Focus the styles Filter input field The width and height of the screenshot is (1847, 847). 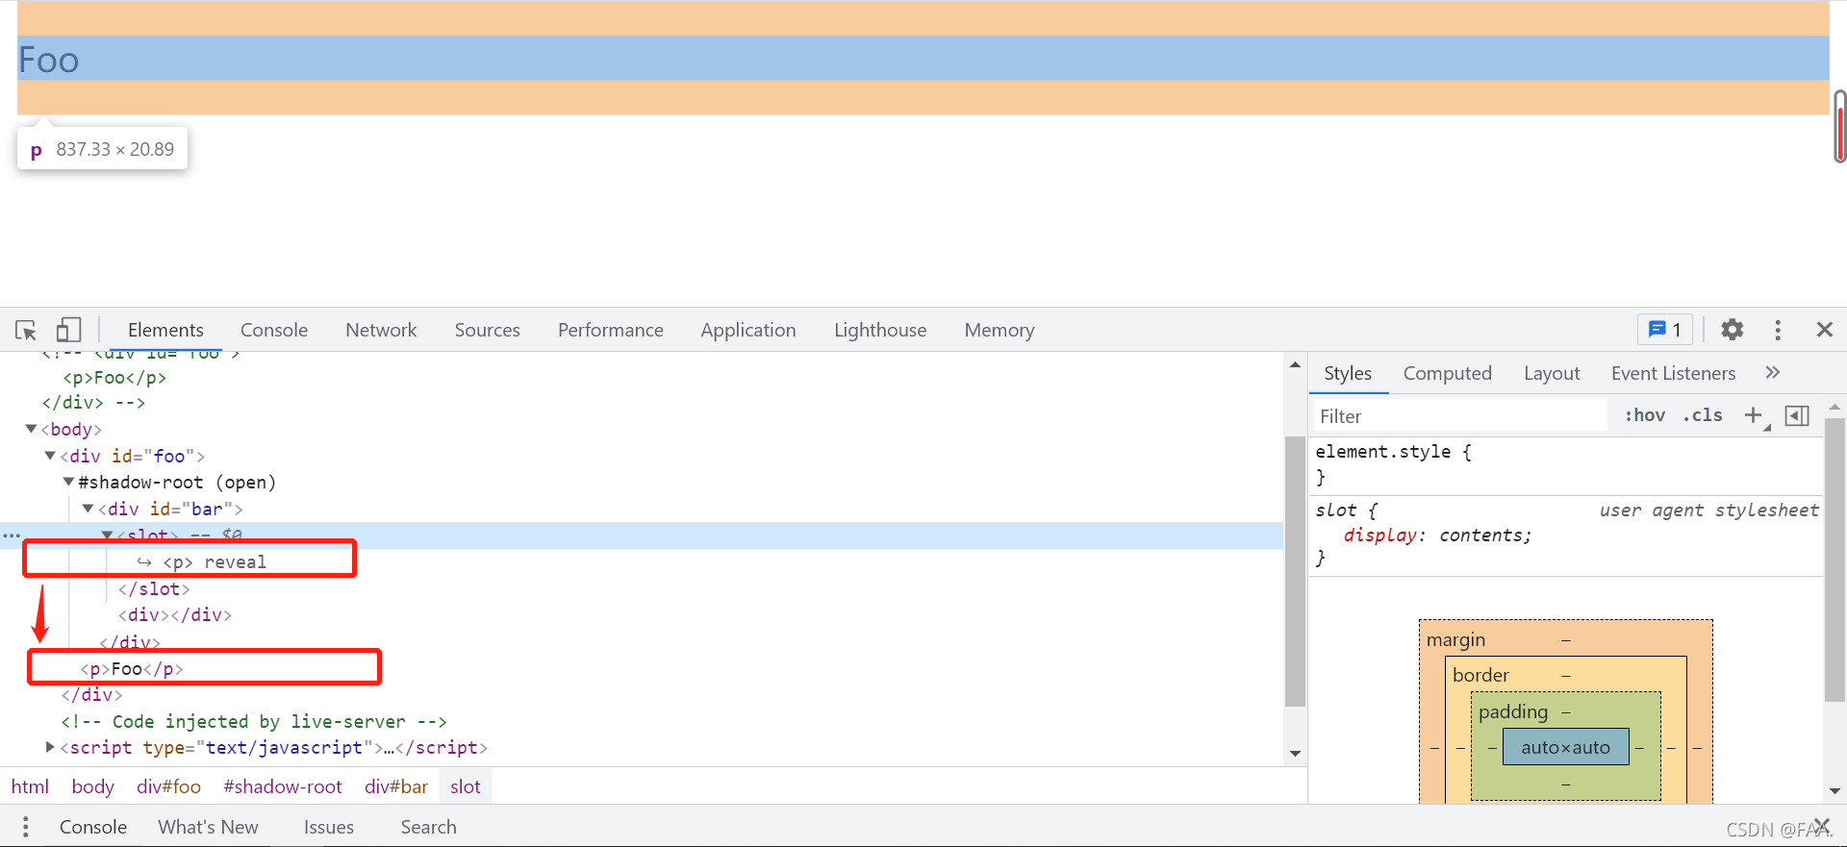[1459, 415]
